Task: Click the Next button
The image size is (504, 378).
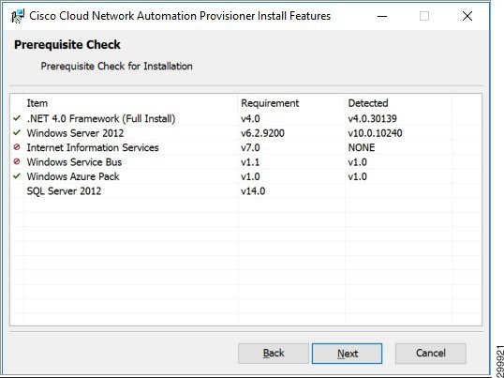Action: (x=347, y=354)
